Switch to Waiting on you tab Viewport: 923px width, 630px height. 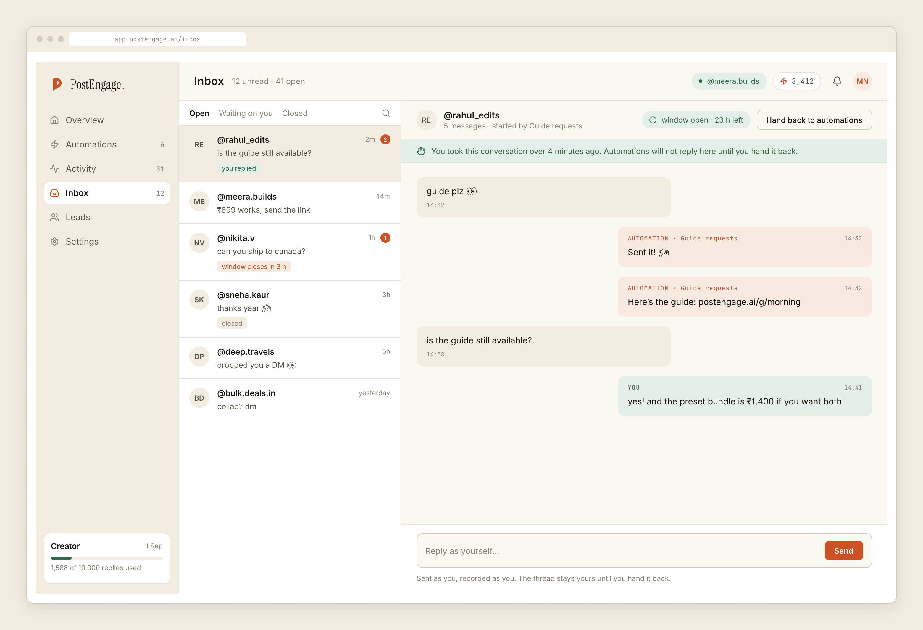pos(246,113)
